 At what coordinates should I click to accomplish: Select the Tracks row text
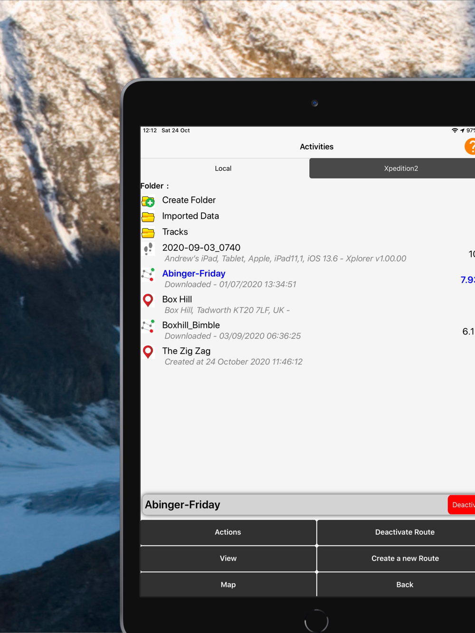click(x=175, y=232)
